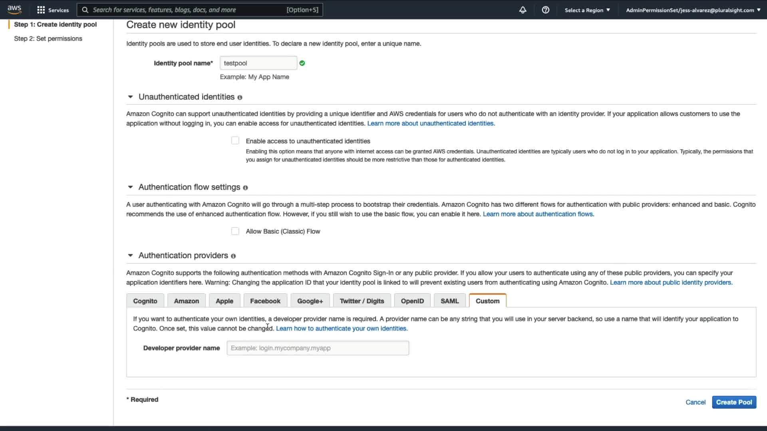Click the Identity pool name field
767x431 pixels.
pos(258,63)
